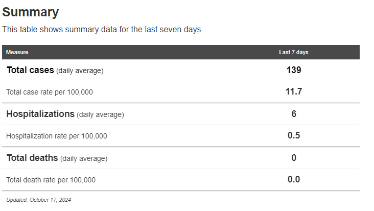Select the Total cases value 139
Screen dimensions: 374x211
[294, 70]
